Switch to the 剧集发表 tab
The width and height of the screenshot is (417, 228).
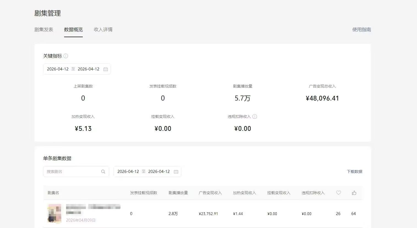[x=44, y=29]
